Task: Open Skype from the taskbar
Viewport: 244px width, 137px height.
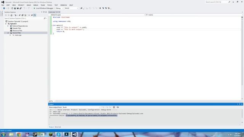Action: 58,134
